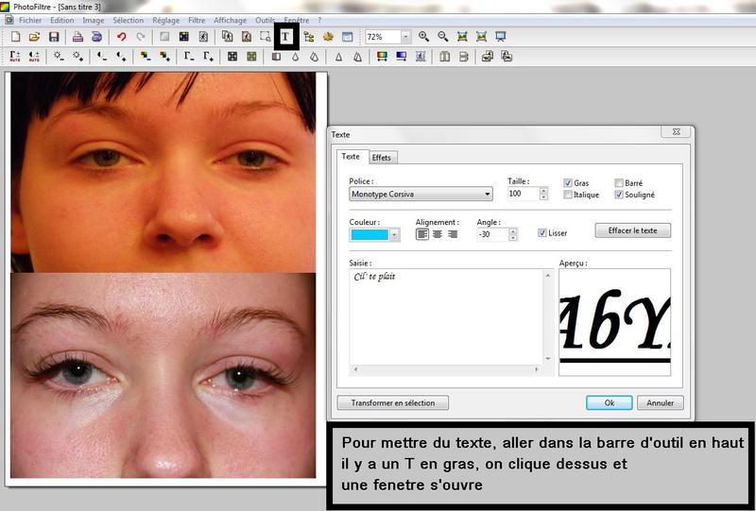
Task: Click the Zoom in magnifier icon
Action: click(423, 37)
